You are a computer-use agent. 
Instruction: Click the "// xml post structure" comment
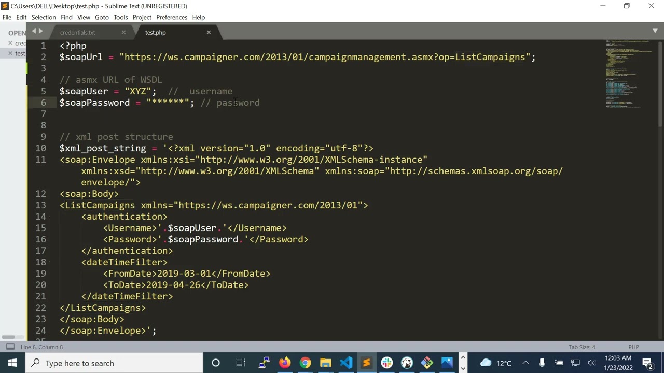116,137
